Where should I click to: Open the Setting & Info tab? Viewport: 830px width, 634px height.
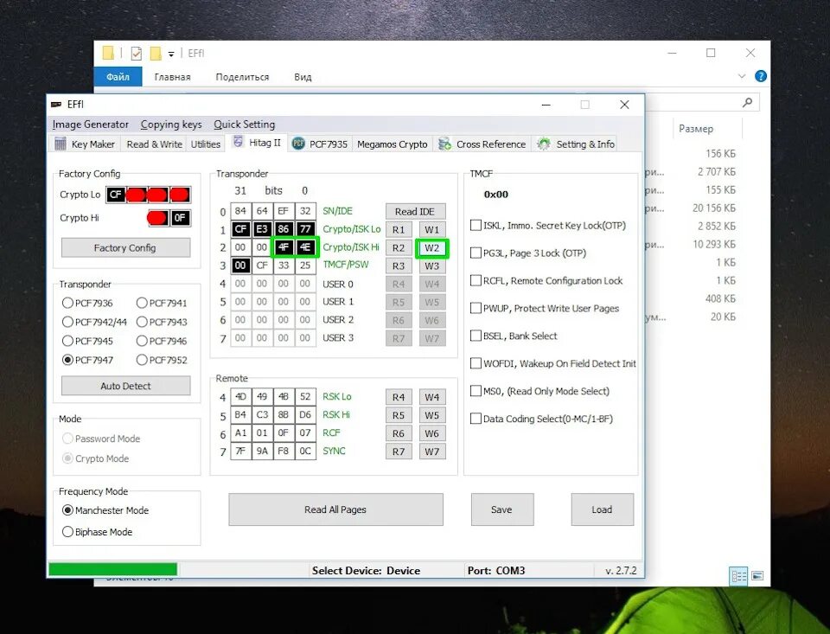(x=576, y=144)
